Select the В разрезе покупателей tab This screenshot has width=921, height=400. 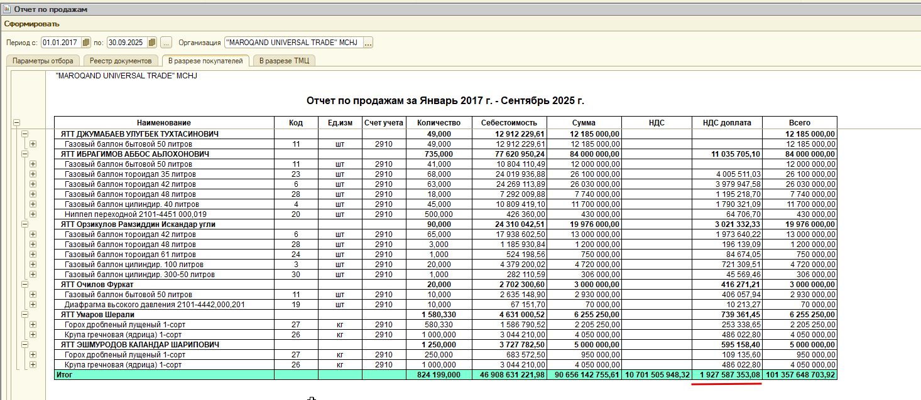205,61
